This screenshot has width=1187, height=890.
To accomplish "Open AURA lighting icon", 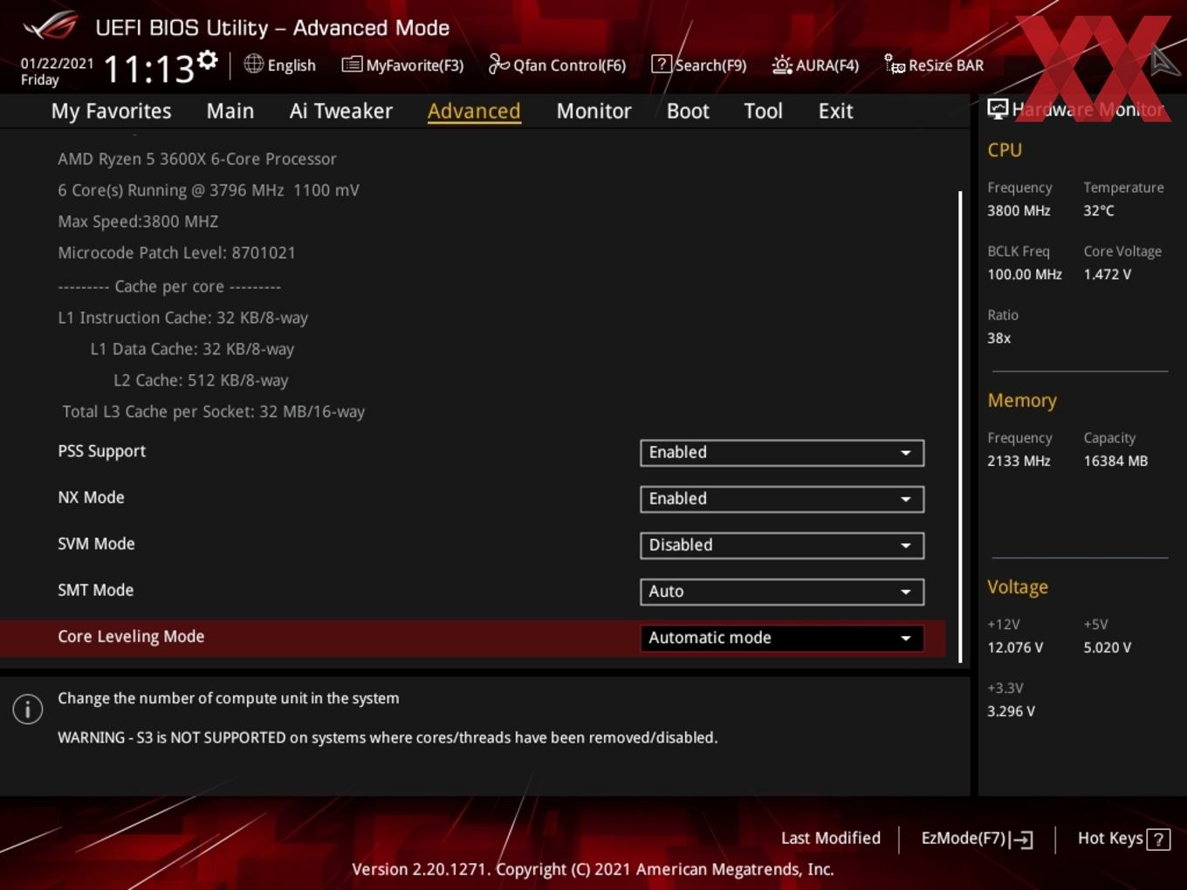I will pyautogui.click(x=782, y=65).
